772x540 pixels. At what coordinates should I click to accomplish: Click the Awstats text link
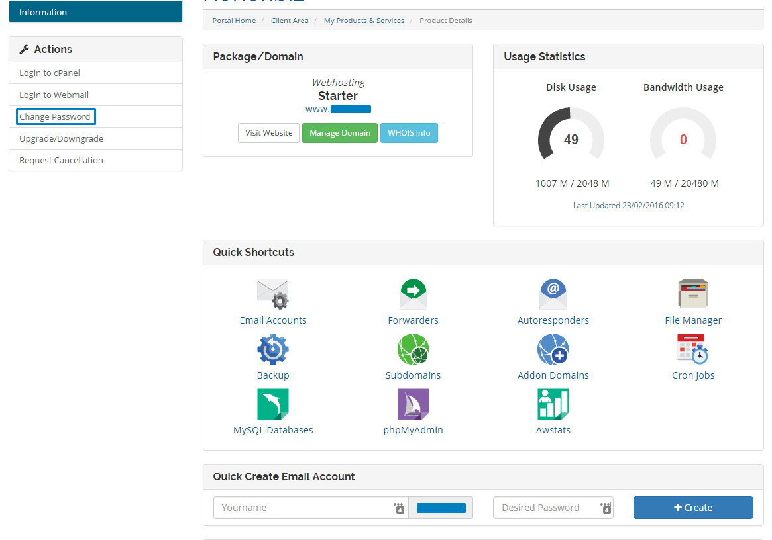(553, 430)
